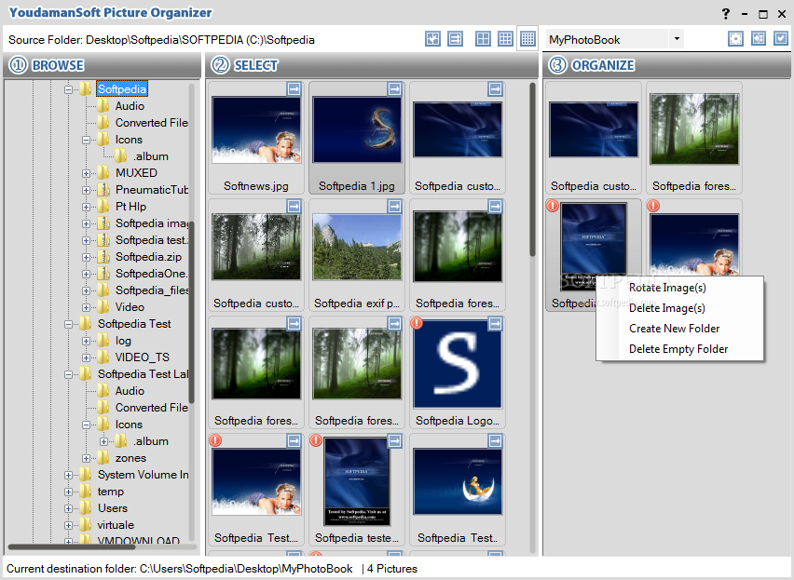Expand the Pt Hlp folder node
Image resolution: width=794 pixels, height=580 pixels.
pos(86,207)
